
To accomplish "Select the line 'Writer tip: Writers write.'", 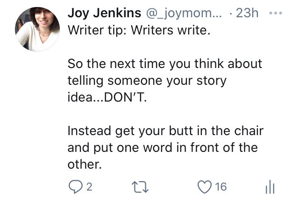I will point(139,30).
